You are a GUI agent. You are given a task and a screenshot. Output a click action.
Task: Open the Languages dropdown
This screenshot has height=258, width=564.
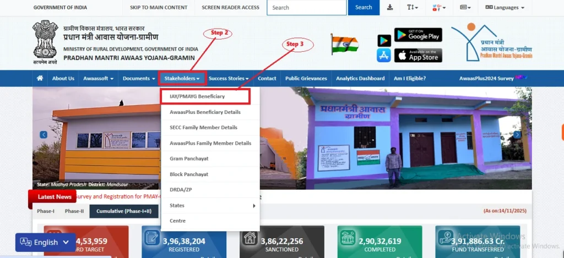coord(505,8)
